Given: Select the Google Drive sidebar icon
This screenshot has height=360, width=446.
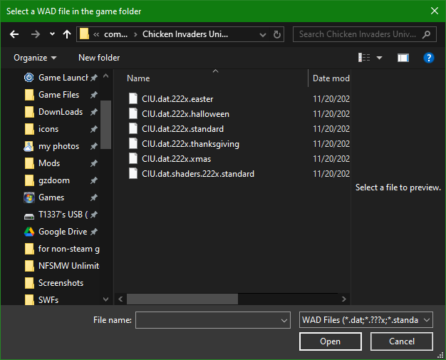Looking at the screenshot, I should click(x=29, y=232).
